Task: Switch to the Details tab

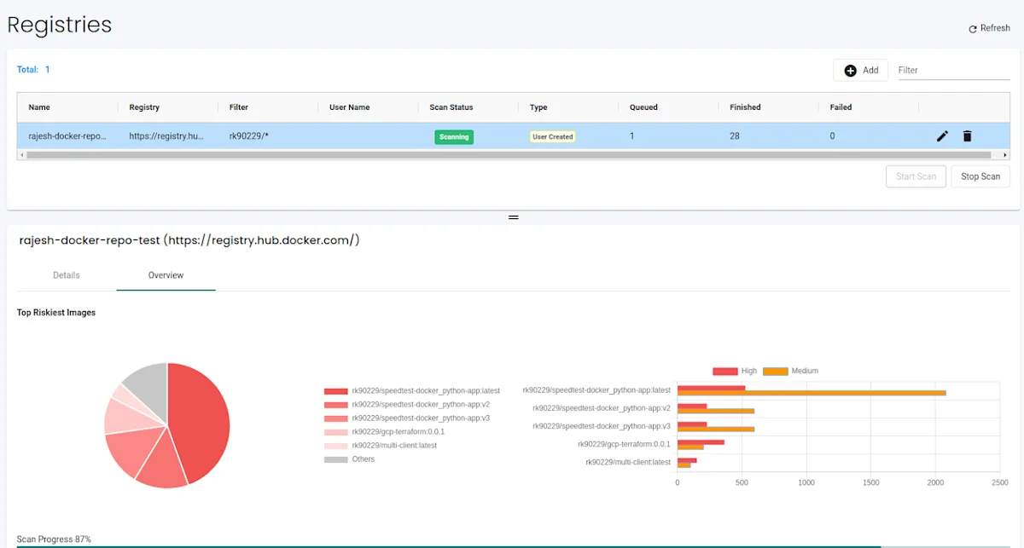Action: (x=67, y=275)
